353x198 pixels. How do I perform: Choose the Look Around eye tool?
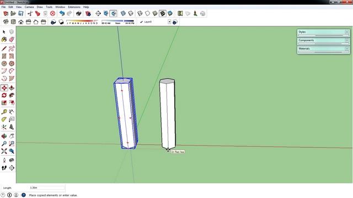coord(12,160)
